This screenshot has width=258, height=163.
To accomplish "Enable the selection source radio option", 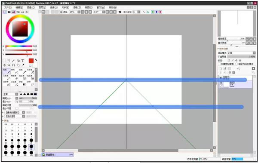I will pos(237,64).
